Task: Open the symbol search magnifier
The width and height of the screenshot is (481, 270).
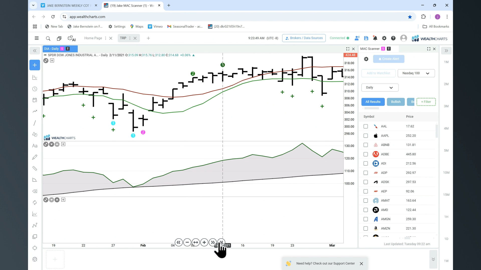Action: click(x=48, y=38)
